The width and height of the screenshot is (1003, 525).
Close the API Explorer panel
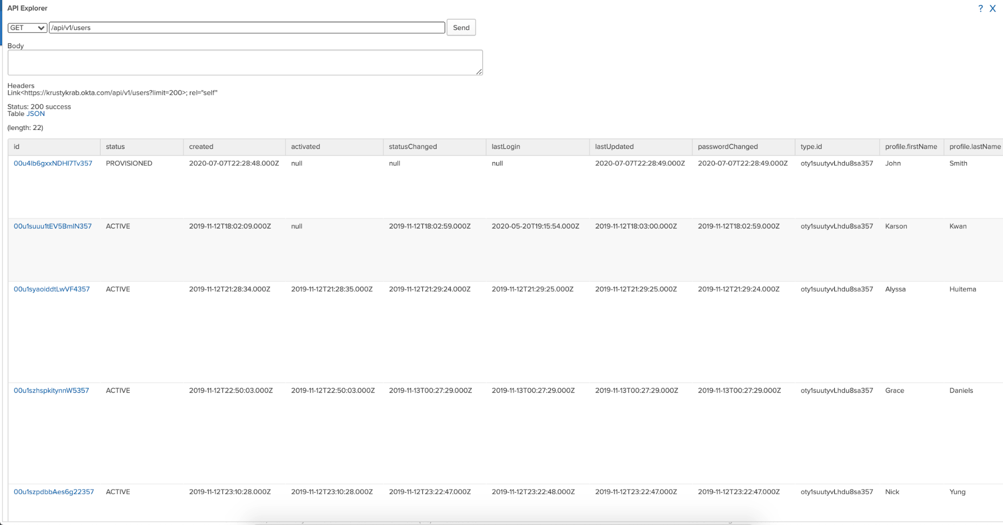coord(992,9)
